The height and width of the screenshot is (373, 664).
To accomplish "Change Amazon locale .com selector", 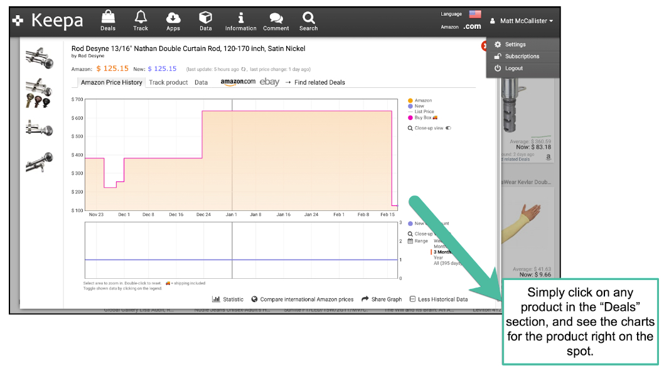I will [472, 26].
